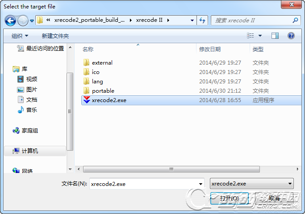The image size is (305, 214).
Task: Click the 打开(O) button
Action: pyautogui.click(x=230, y=198)
